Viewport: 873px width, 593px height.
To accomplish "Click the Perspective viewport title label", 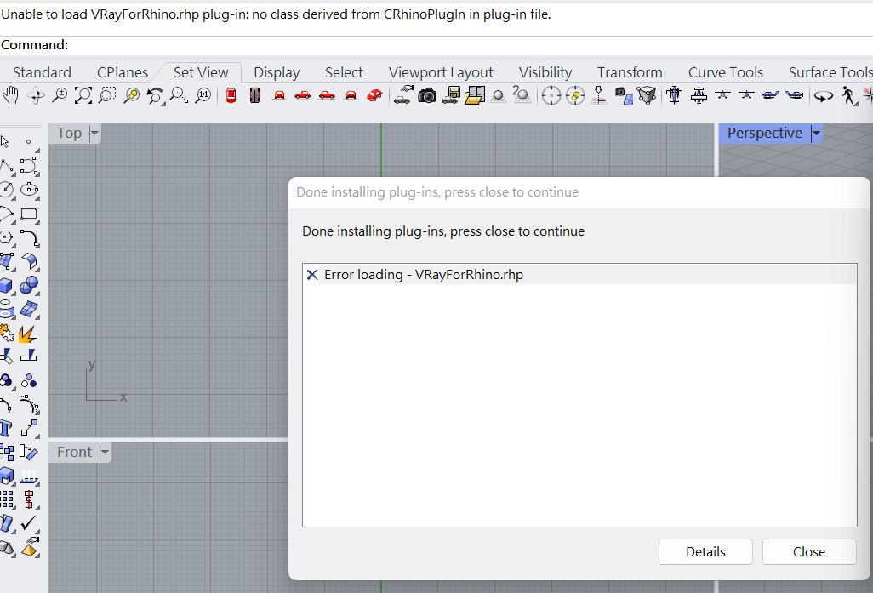I will 764,133.
